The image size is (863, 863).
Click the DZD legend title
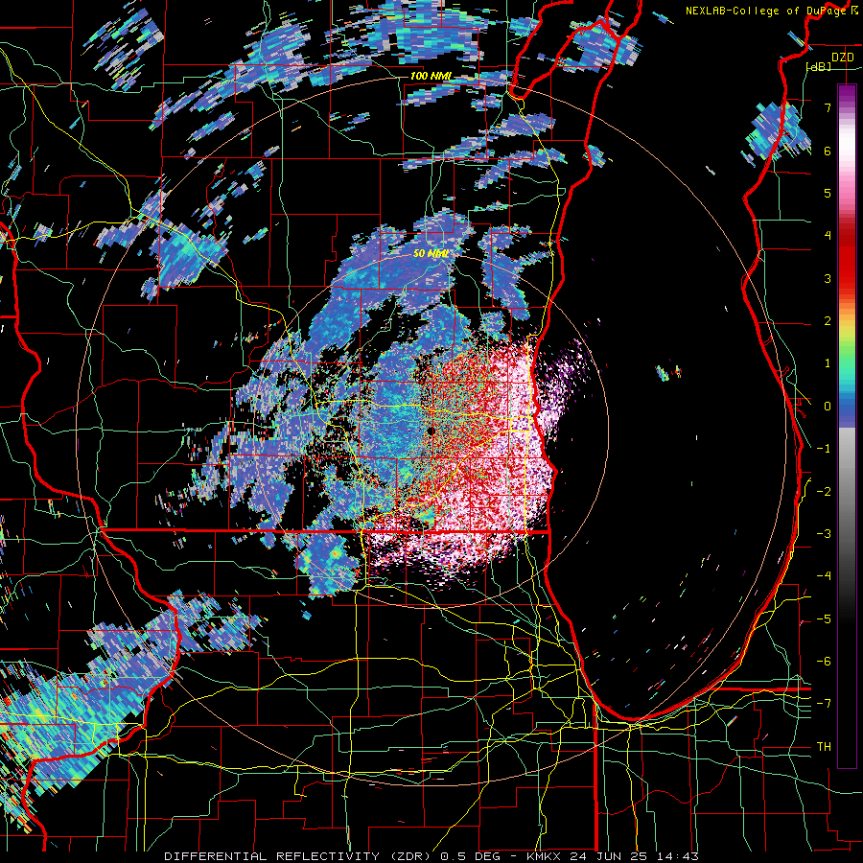pyautogui.click(x=842, y=58)
